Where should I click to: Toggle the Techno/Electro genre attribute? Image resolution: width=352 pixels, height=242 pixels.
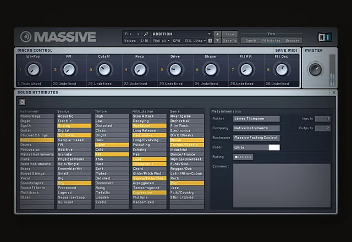point(187,145)
